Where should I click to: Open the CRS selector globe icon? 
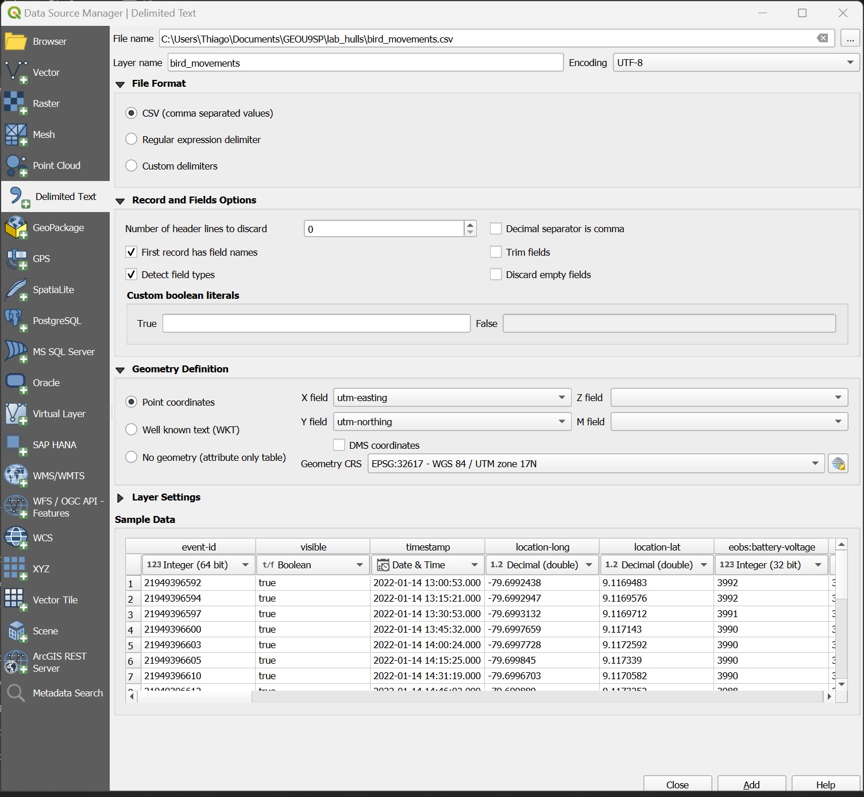click(838, 464)
